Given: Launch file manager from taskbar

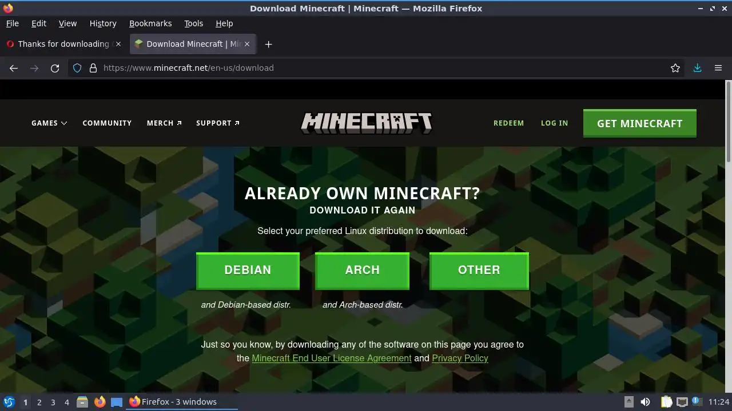Looking at the screenshot, I should (82, 402).
